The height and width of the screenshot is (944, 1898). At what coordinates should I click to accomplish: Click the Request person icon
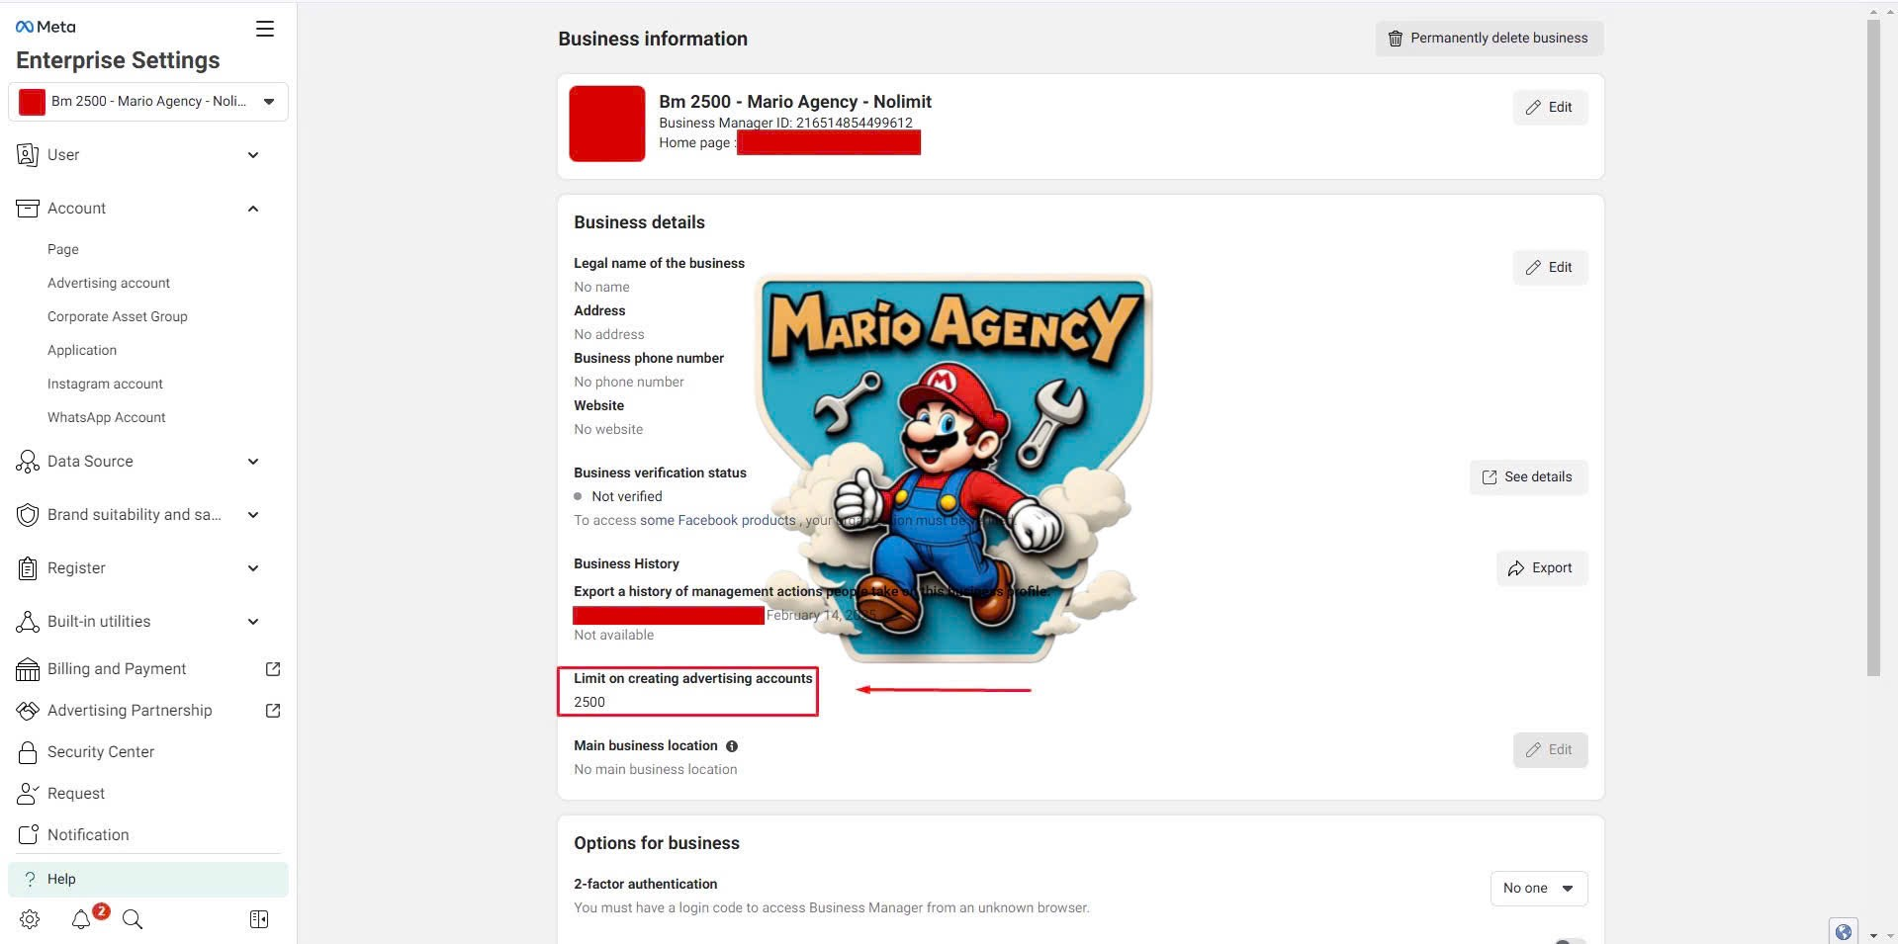(x=28, y=794)
